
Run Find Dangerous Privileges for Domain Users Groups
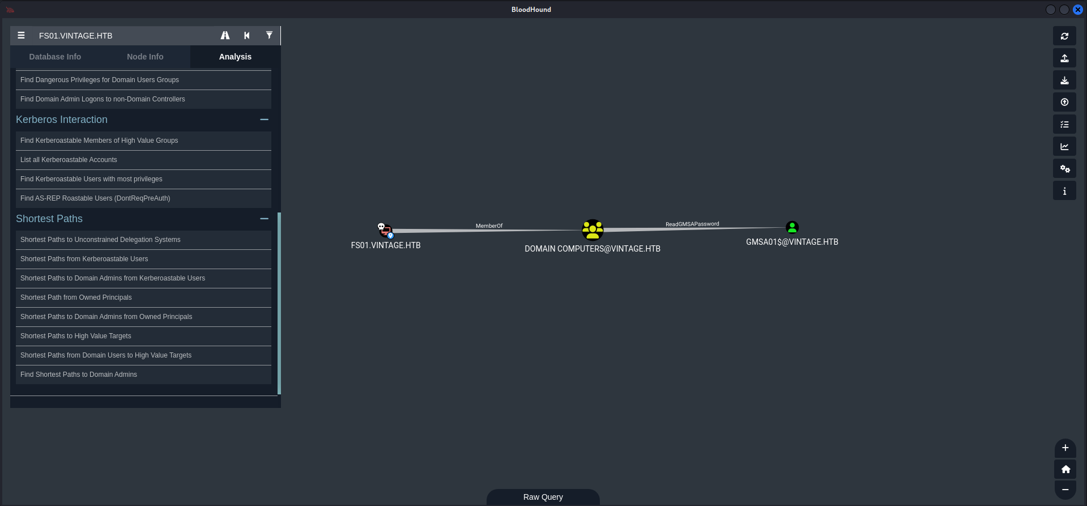143,80
